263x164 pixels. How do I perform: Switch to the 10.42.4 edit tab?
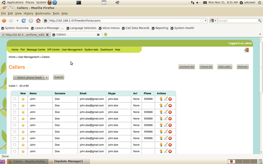25,35
